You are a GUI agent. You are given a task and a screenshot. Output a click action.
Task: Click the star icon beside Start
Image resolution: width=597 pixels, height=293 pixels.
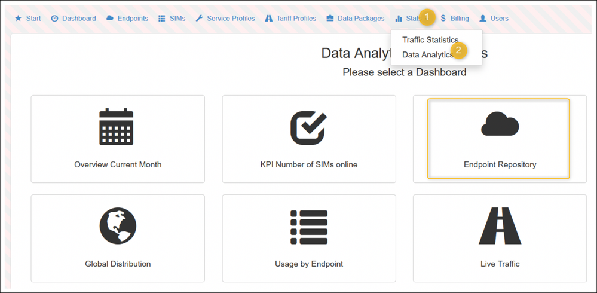[18, 19]
